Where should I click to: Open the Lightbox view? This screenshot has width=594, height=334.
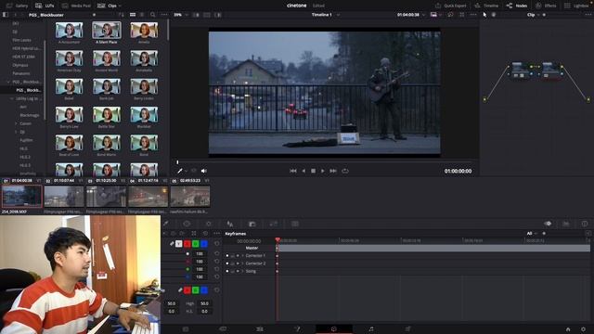pos(577,6)
